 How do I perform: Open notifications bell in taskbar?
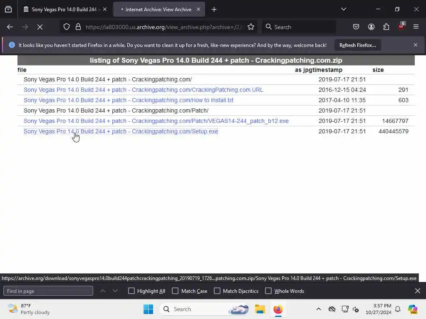(x=398, y=309)
